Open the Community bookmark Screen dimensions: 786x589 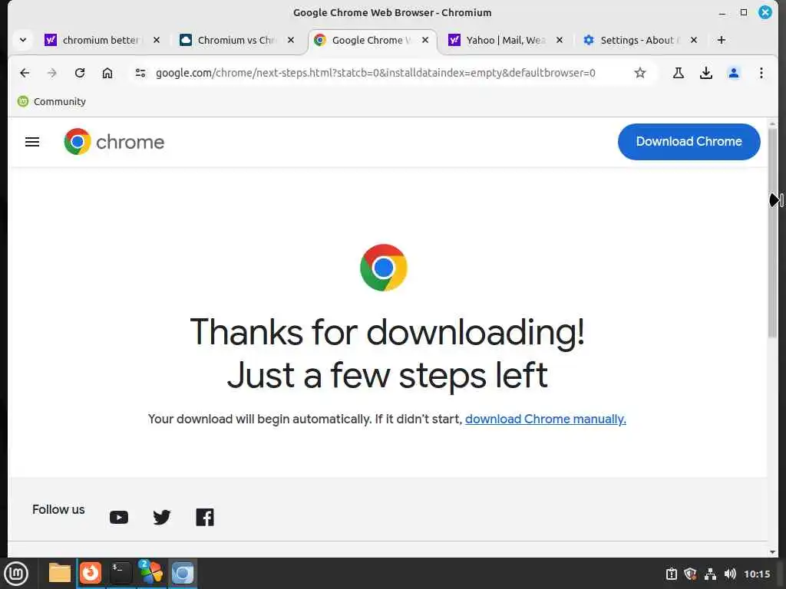[51, 102]
